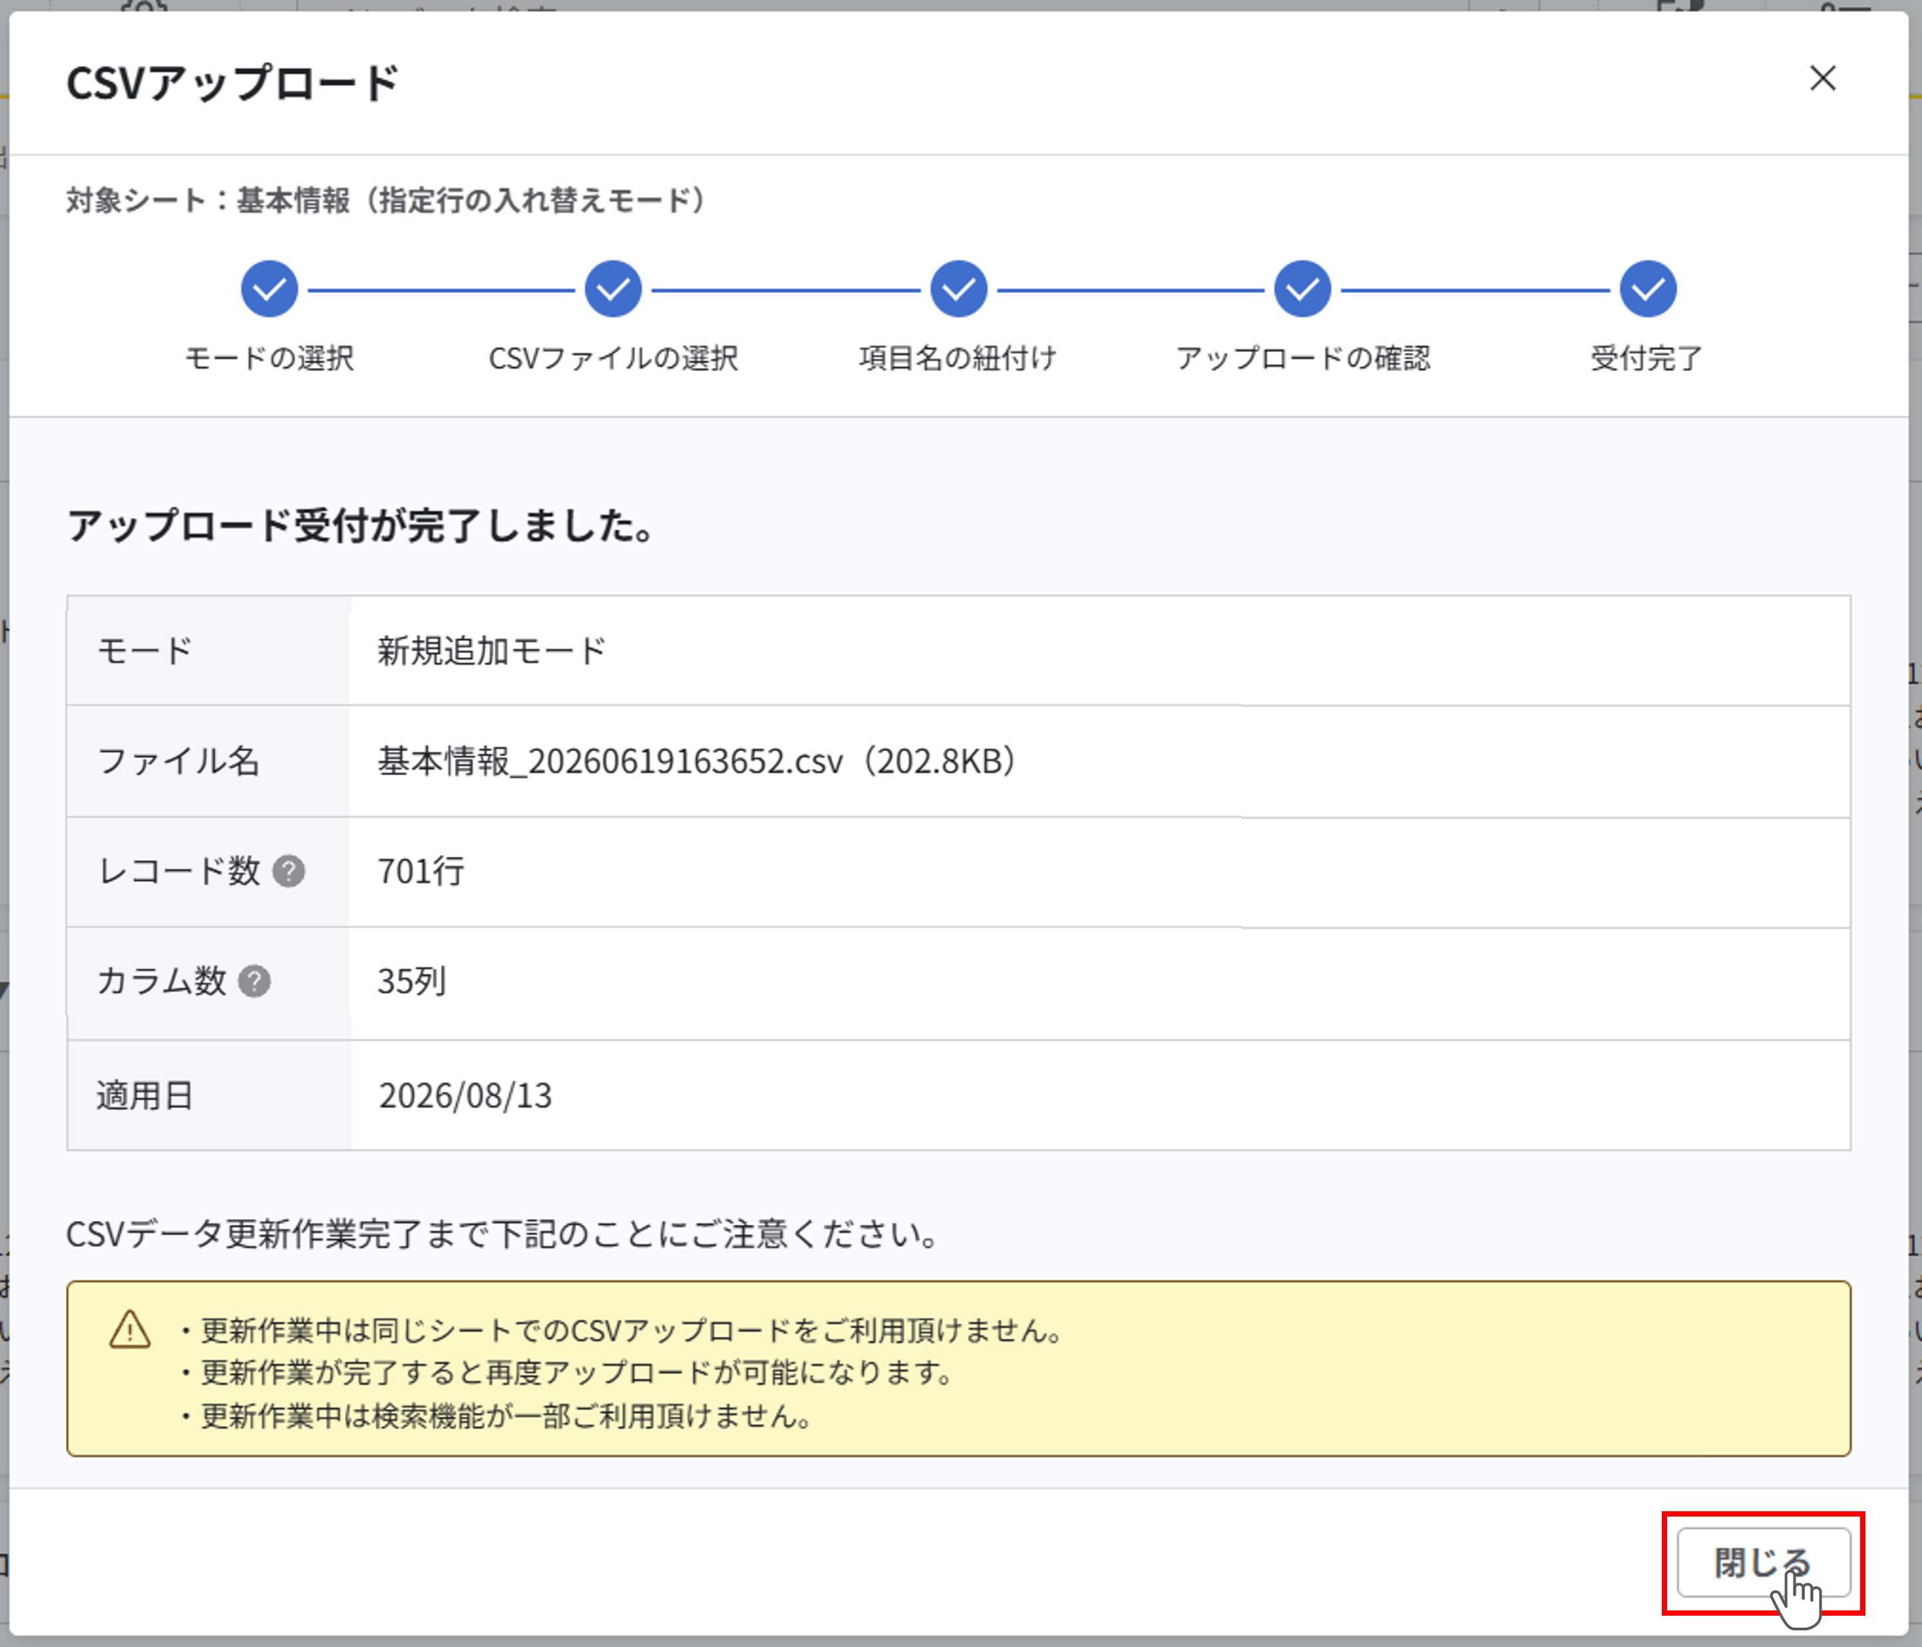Click the help icon next to レコード数
This screenshot has height=1647, width=1922.
point(288,871)
